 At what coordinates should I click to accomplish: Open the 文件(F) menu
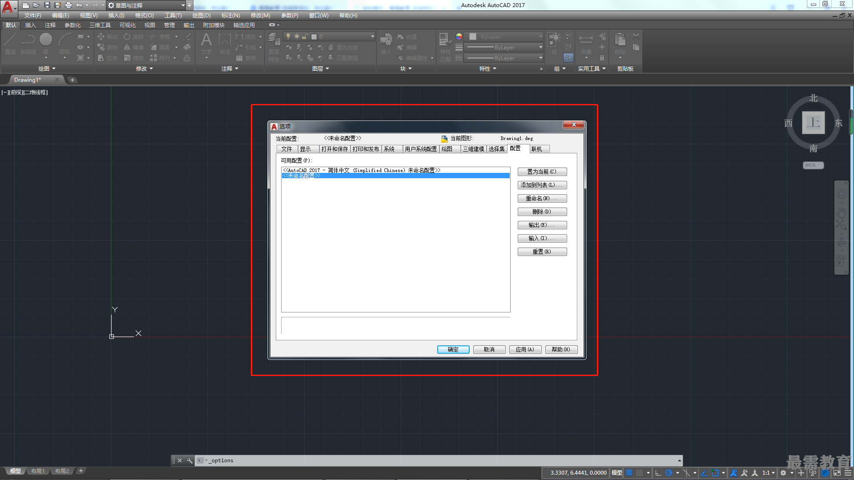coord(32,16)
